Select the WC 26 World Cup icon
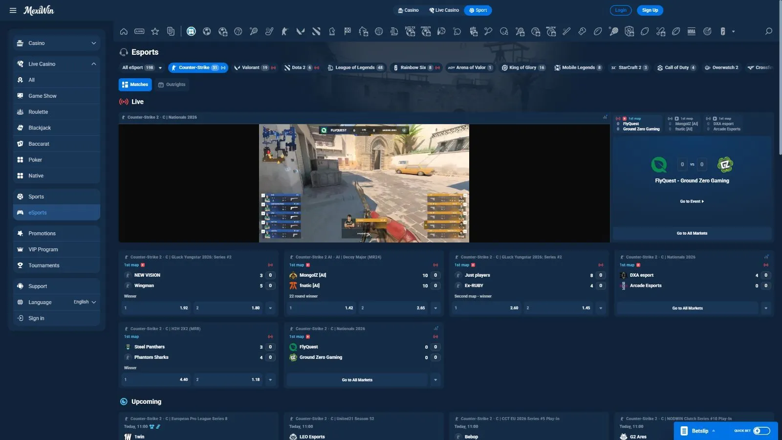Image resolution: width=782 pixels, height=440 pixels. click(x=191, y=31)
